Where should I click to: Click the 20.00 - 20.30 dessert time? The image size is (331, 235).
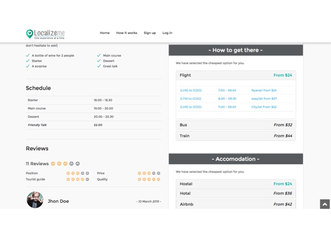[104, 117]
